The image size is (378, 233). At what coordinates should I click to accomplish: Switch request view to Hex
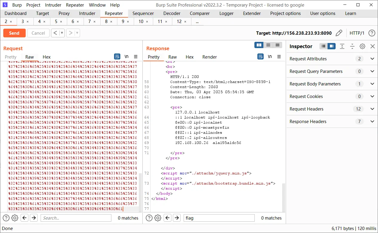[47, 57]
